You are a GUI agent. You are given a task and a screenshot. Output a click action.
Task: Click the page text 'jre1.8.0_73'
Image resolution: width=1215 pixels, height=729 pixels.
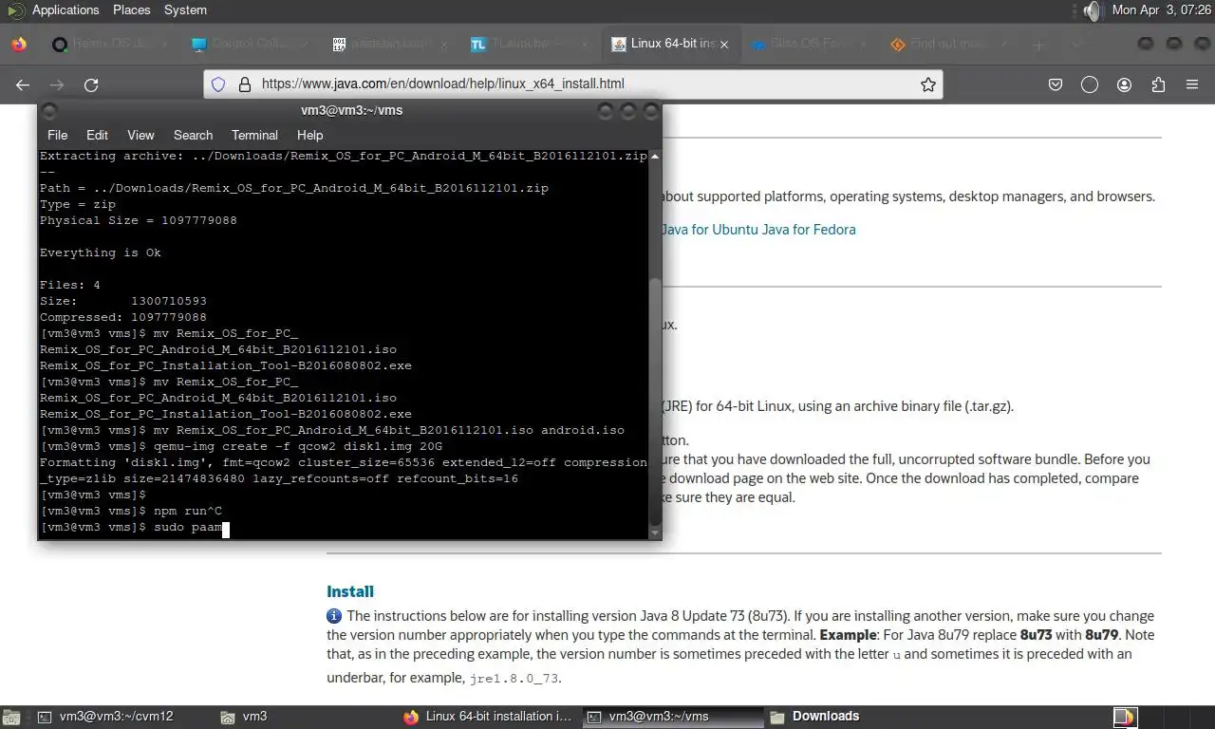[x=513, y=679]
